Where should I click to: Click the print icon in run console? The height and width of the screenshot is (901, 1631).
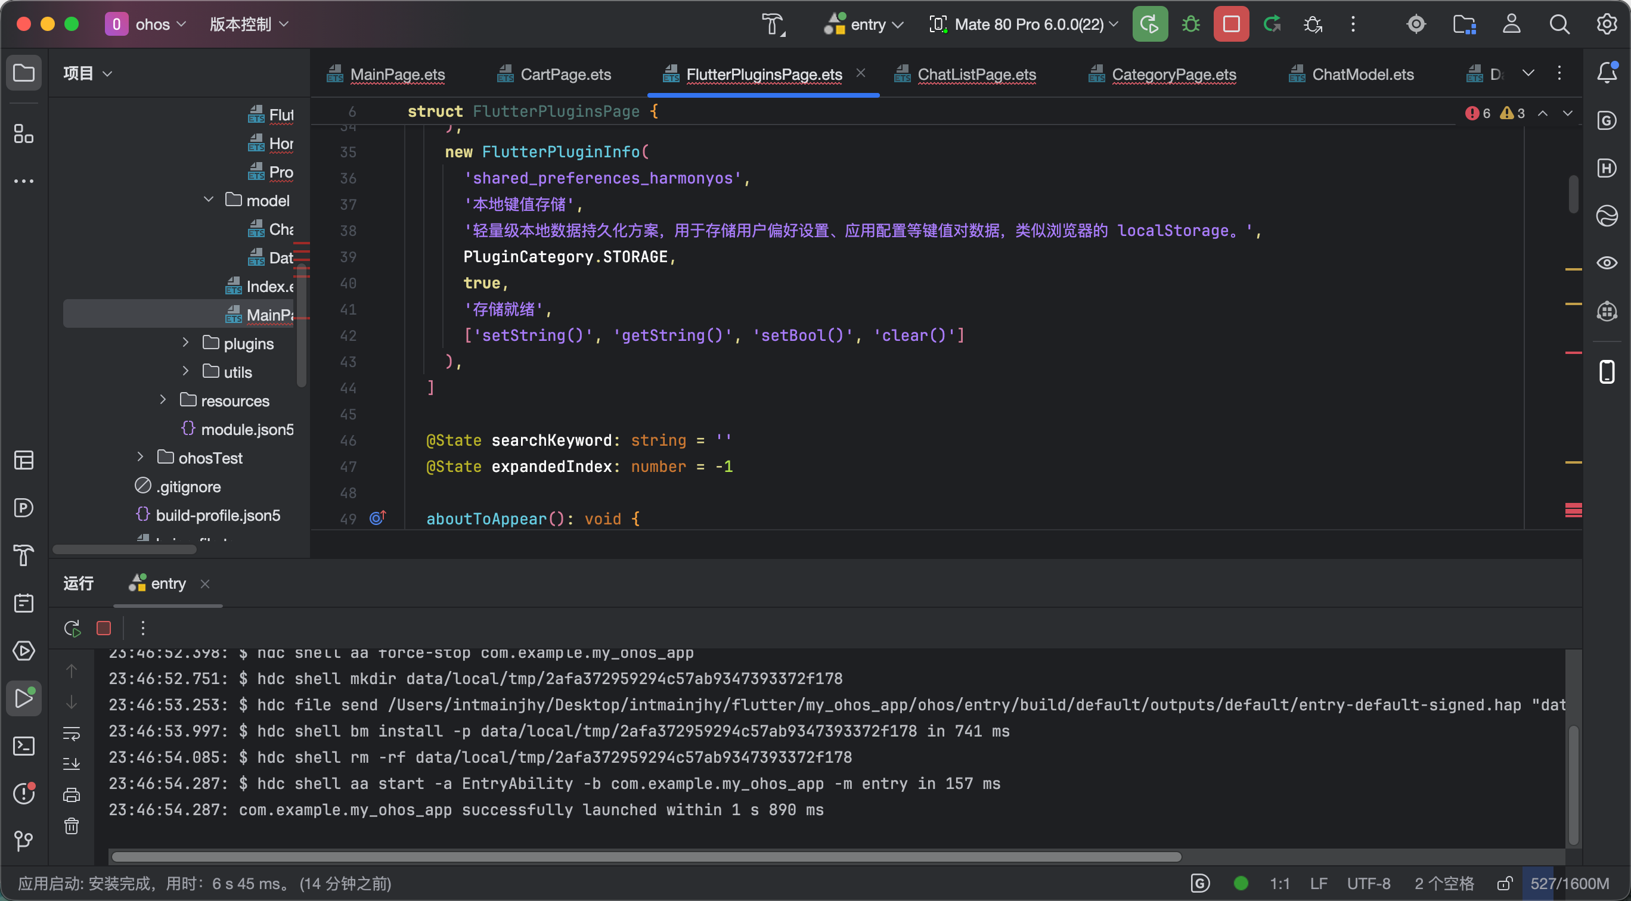[72, 795]
